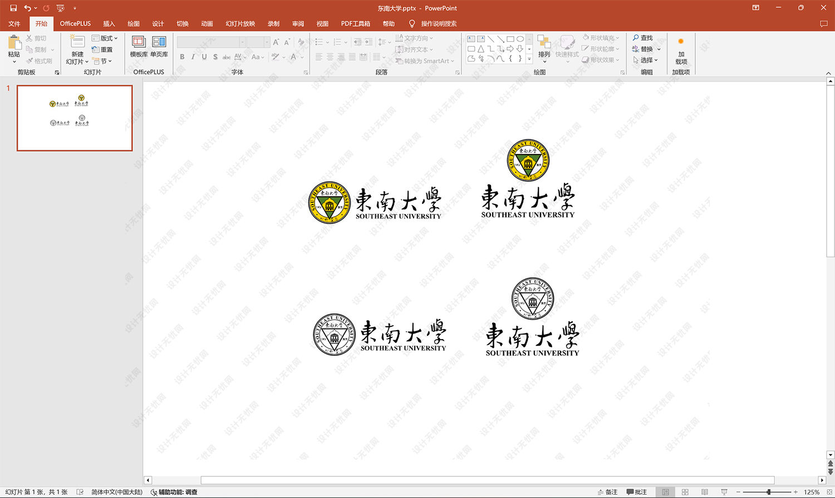Click the 125% zoom level

pyautogui.click(x=812, y=492)
